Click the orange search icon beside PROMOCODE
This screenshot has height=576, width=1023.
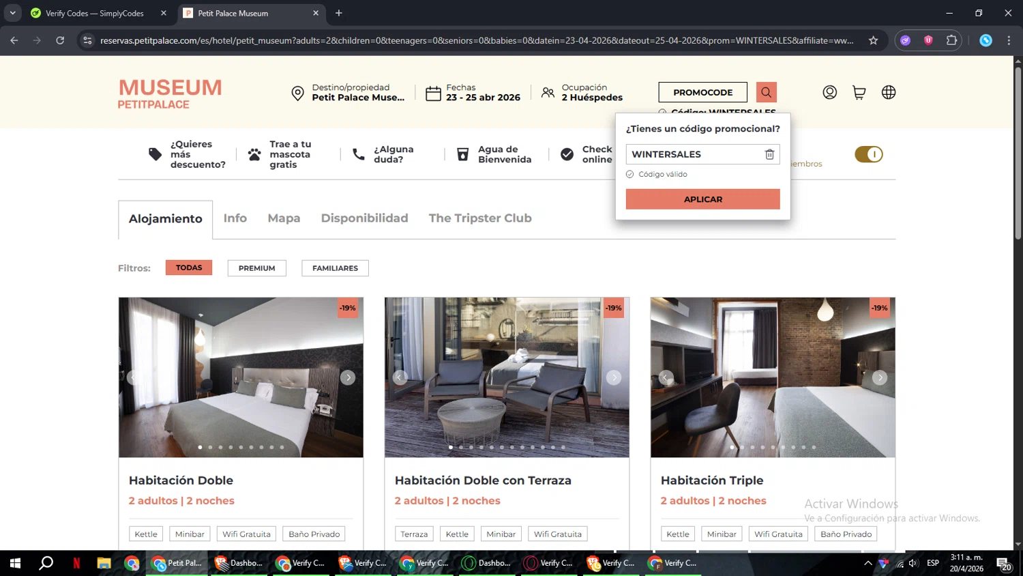[x=766, y=92]
